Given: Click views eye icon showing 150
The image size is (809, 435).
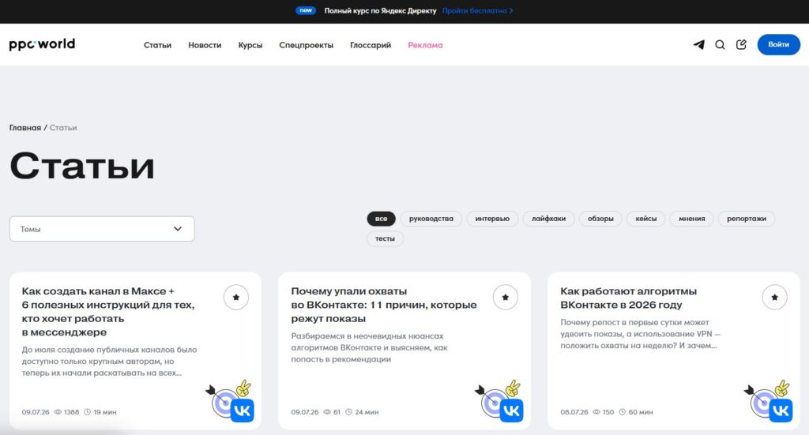Looking at the screenshot, I should 596,412.
